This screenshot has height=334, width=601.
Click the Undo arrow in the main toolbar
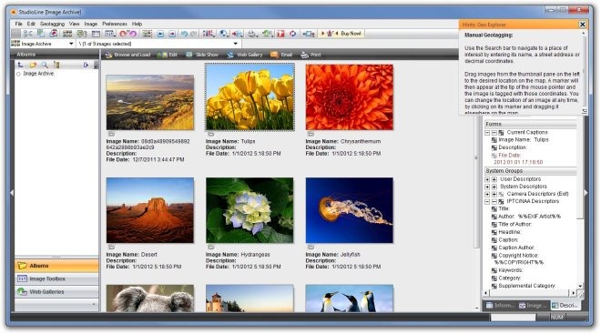tap(184, 34)
